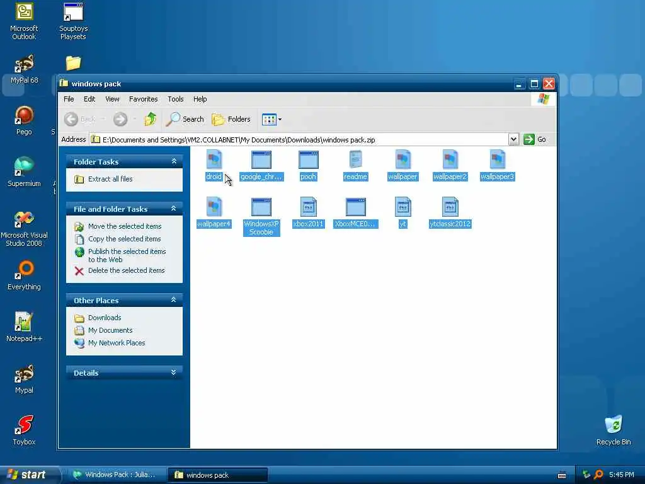Open the File menu

click(69, 99)
